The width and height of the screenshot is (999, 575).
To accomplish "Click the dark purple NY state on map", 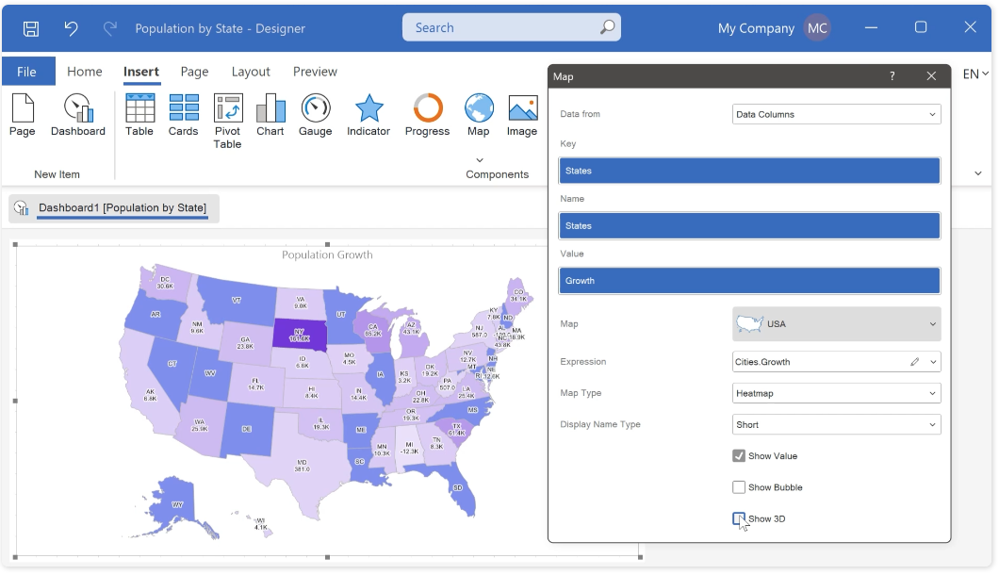I will pyautogui.click(x=300, y=335).
